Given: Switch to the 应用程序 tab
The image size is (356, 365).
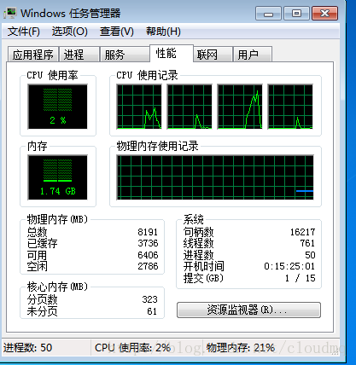Looking at the screenshot, I should 33,55.
